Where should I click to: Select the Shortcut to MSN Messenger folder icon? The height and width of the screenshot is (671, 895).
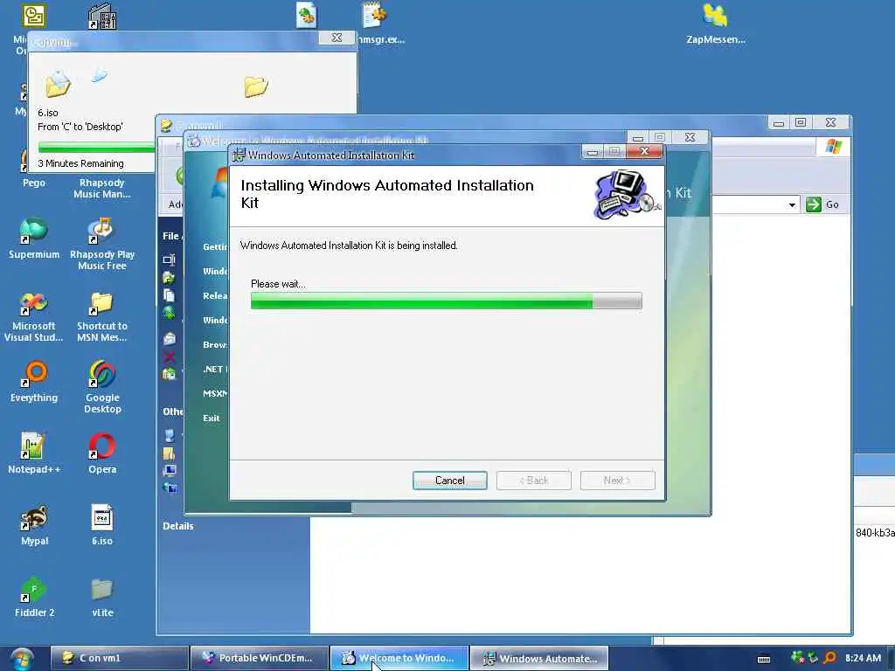[102, 316]
